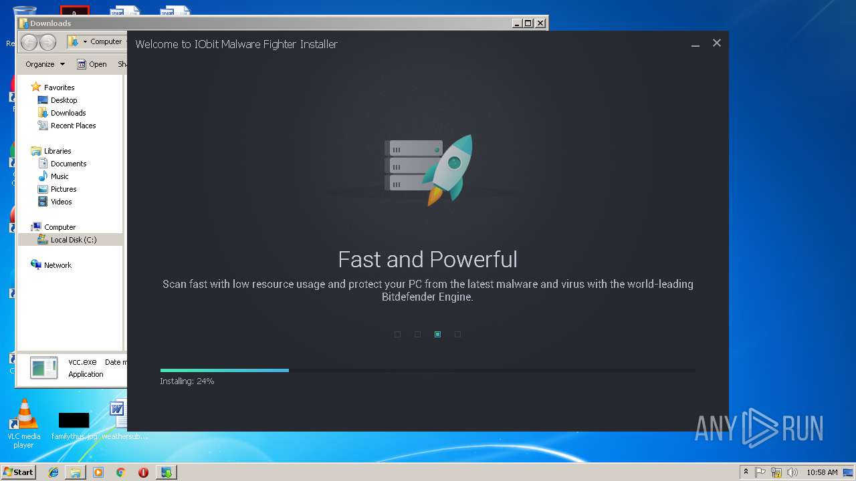Click the network tray icon
856x481 pixels.
coord(776,472)
